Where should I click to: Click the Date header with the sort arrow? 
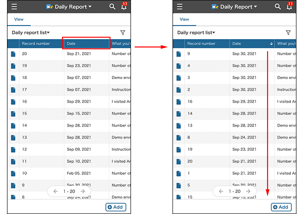click(252, 44)
